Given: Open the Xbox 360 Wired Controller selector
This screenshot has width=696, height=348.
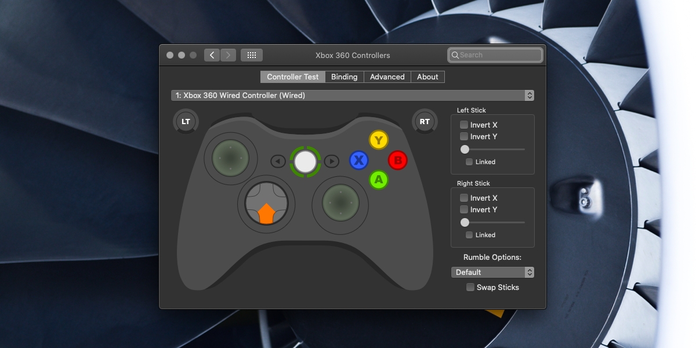Looking at the screenshot, I should (x=353, y=95).
